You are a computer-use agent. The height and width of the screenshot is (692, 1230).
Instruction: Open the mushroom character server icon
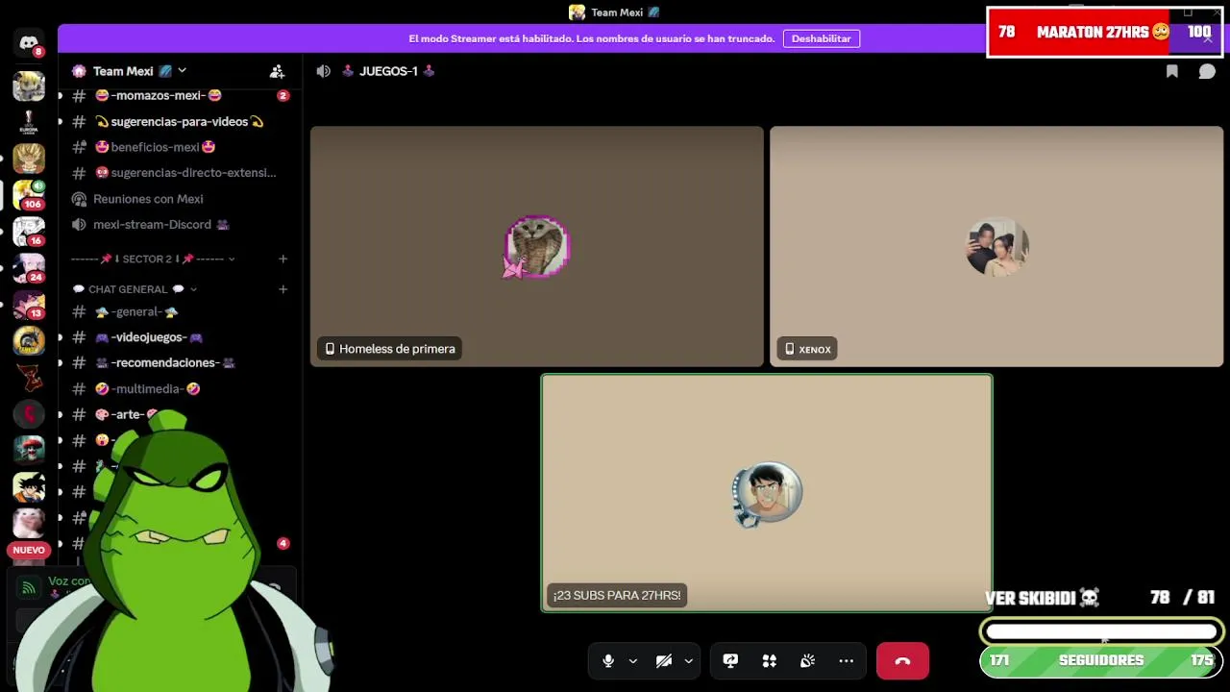pos(29,450)
